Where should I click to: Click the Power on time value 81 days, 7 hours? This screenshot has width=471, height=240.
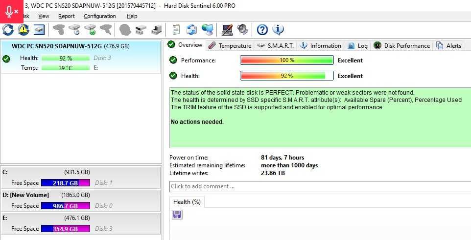pos(283,158)
